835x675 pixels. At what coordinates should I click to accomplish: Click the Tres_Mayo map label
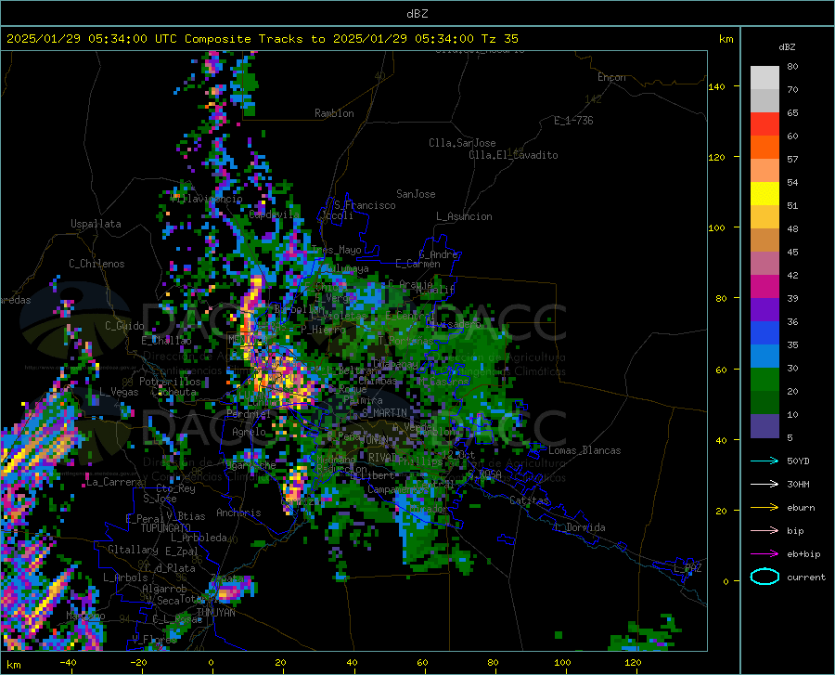coord(336,250)
